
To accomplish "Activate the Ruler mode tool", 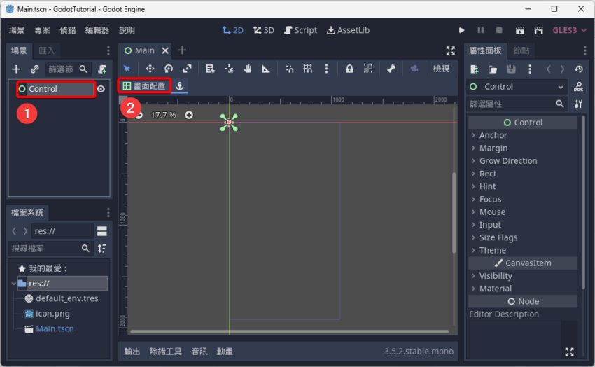I will tap(266, 69).
